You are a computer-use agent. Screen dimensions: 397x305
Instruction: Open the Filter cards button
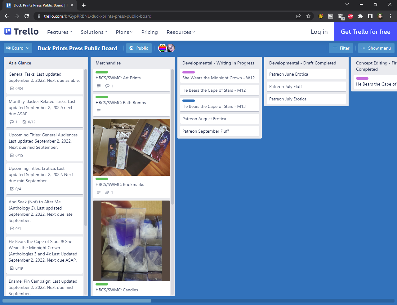(x=341, y=48)
